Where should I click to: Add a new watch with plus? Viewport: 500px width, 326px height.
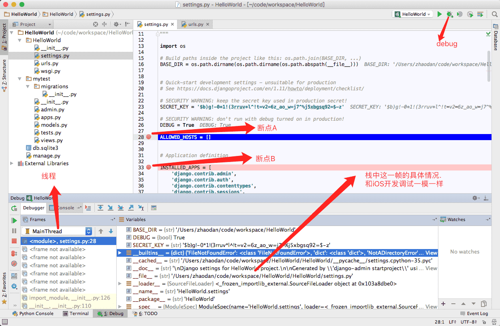tap(443, 304)
